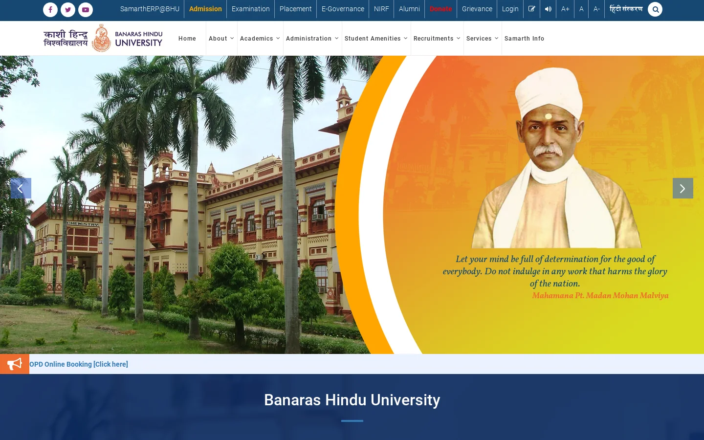Go to previous slide with left arrow
The height and width of the screenshot is (440, 704).
[21, 188]
